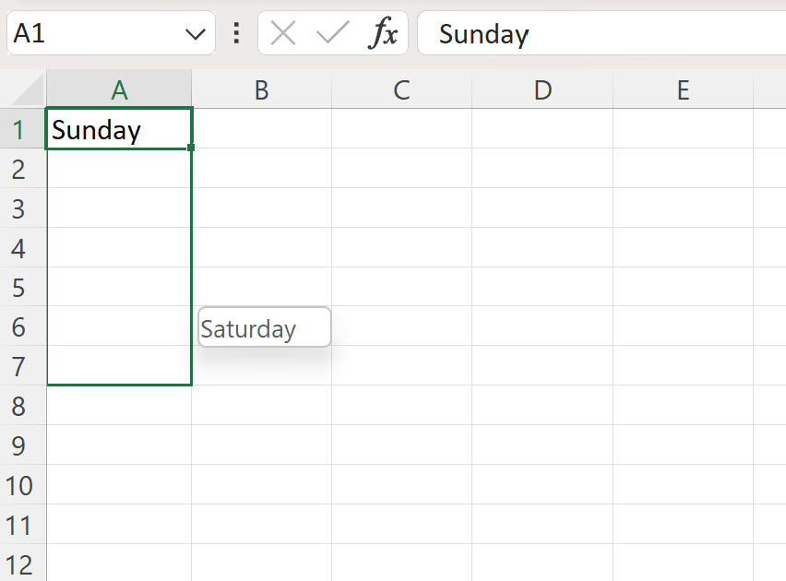Select column A header

(x=118, y=89)
